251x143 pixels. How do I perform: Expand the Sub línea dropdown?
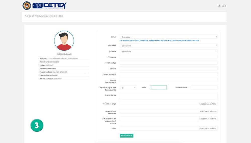[168, 46]
